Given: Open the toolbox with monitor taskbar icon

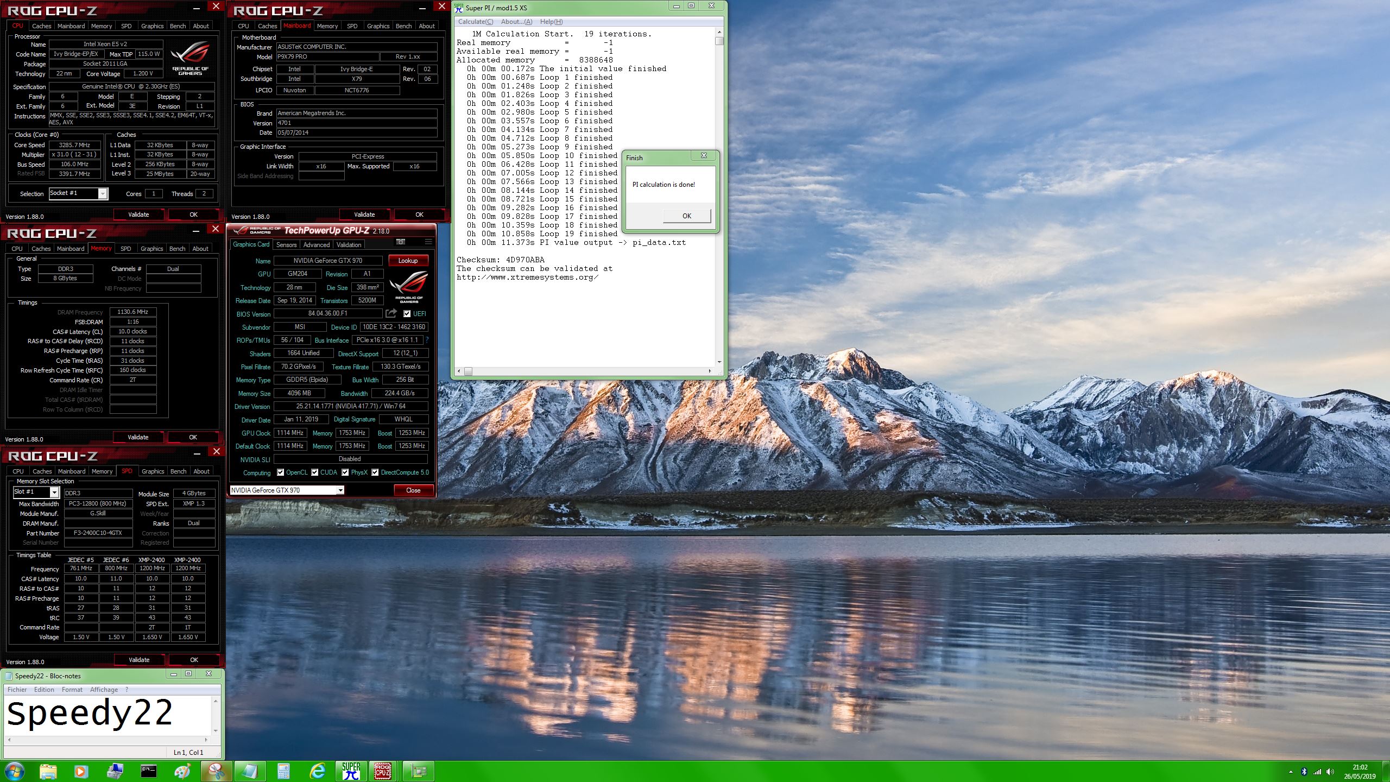Looking at the screenshot, I should click(115, 771).
